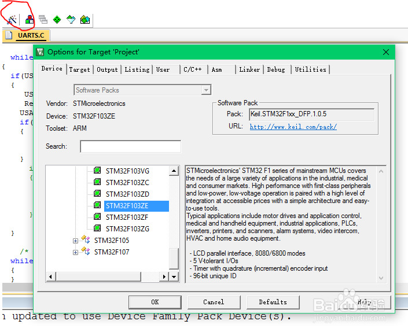The height and width of the screenshot is (332, 408).
Task: Switch to the Device tab
Action: tap(52, 69)
